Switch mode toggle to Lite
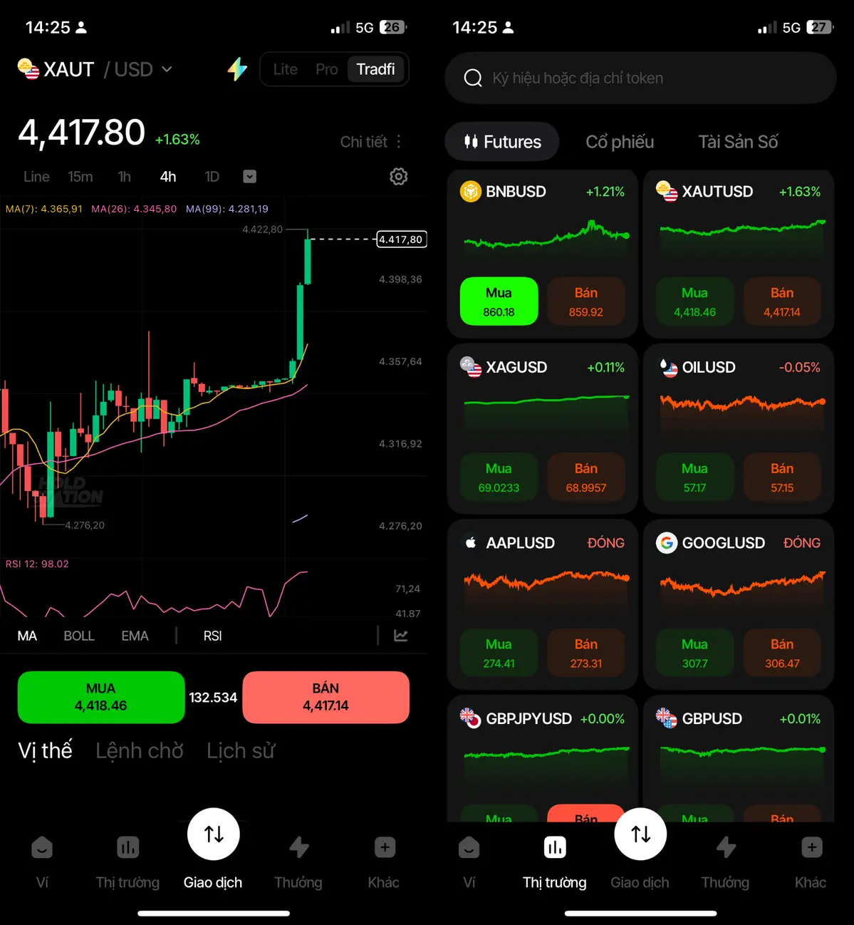The height and width of the screenshot is (925, 854). pyautogui.click(x=286, y=69)
